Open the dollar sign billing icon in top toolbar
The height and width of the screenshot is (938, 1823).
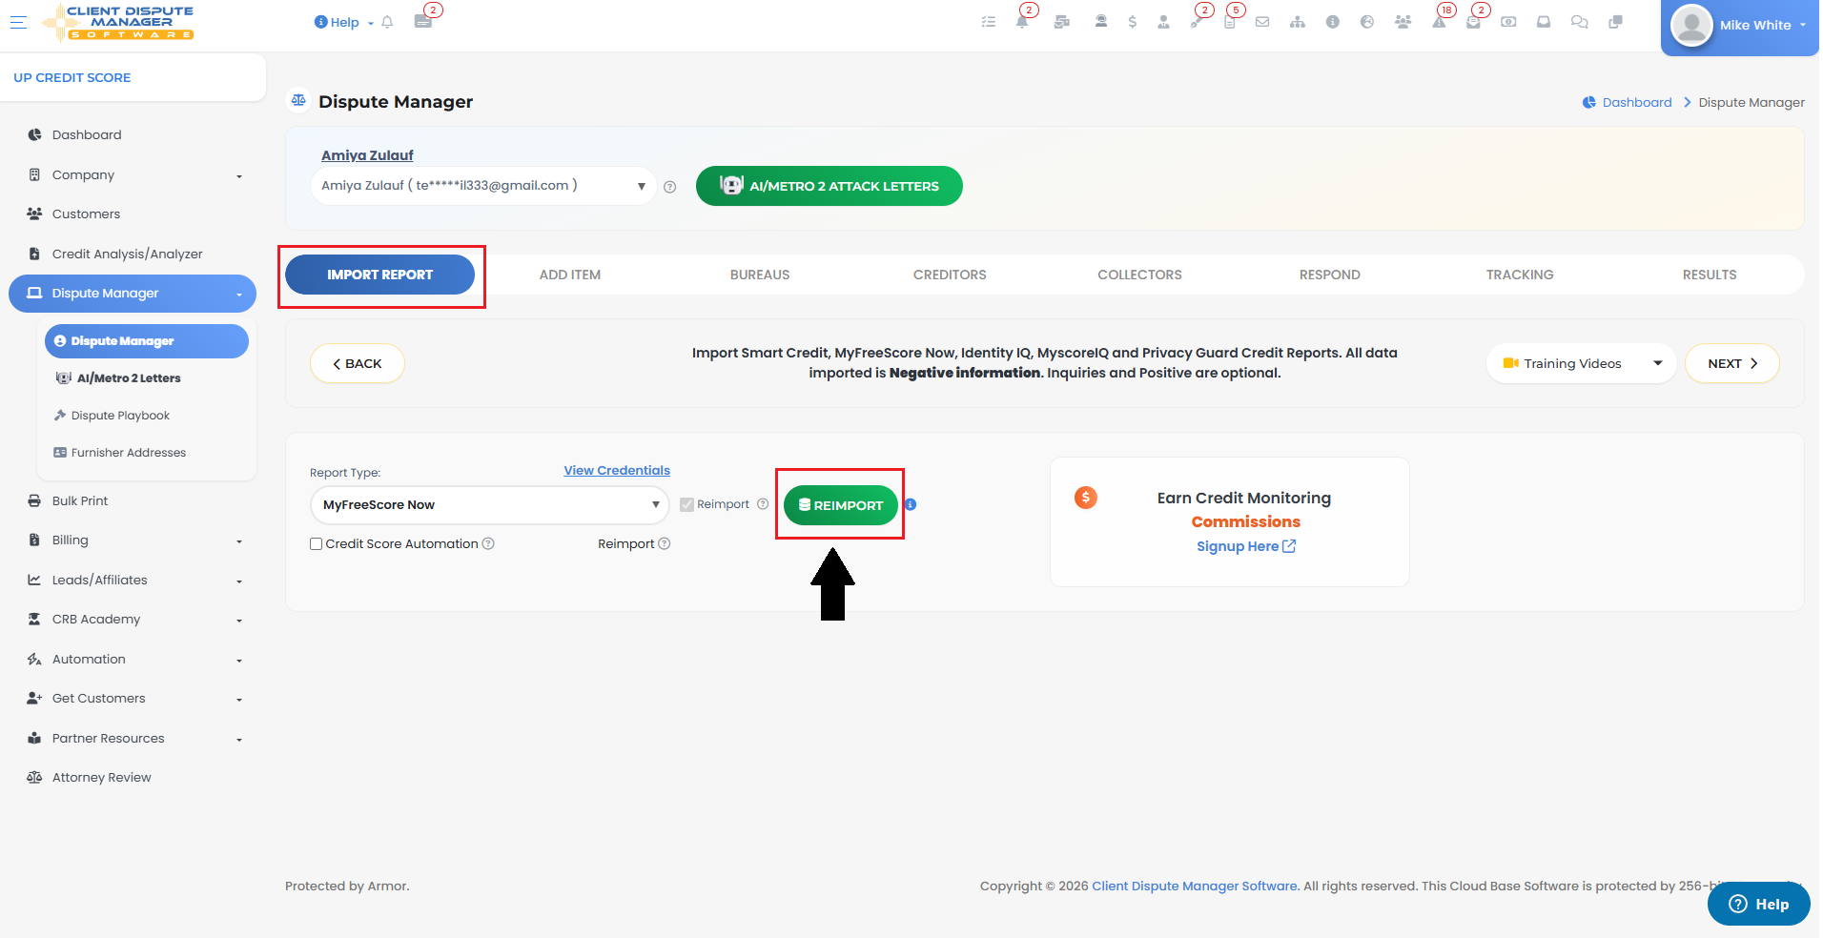tap(1132, 22)
